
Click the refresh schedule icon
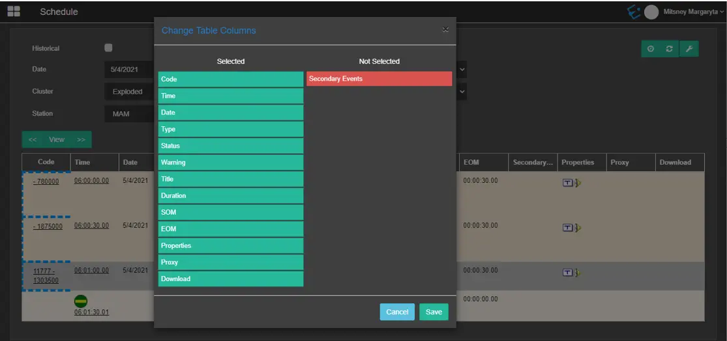point(669,49)
